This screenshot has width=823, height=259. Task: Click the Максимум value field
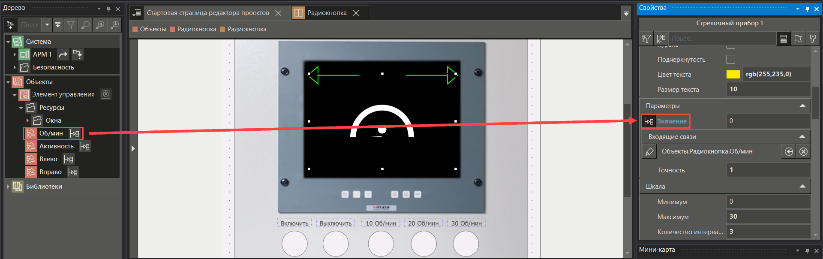click(x=767, y=217)
